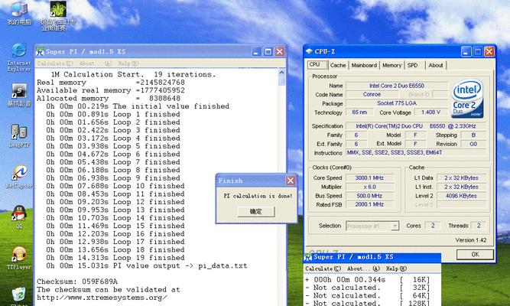Click 'Version 1.42' text in CPU-Z
The width and height of the screenshot is (510, 306).
[x=471, y=240]
